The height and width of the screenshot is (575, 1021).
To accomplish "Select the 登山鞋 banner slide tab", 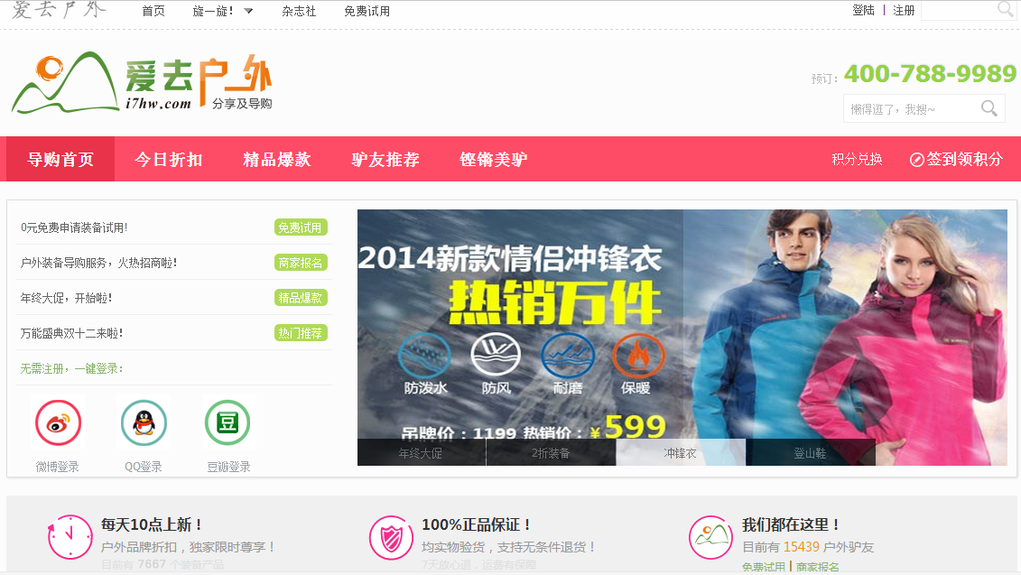I will (810, 452).
